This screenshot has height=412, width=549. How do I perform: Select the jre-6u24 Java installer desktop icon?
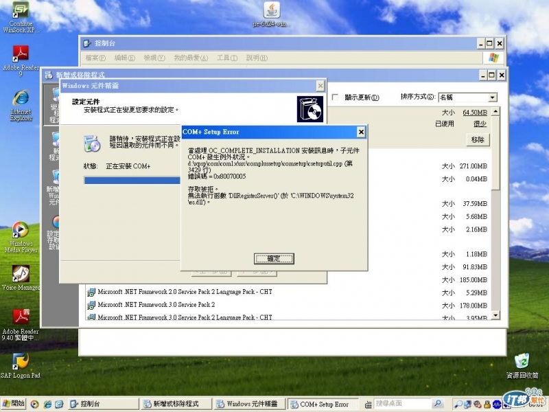[x=272, y=14]
